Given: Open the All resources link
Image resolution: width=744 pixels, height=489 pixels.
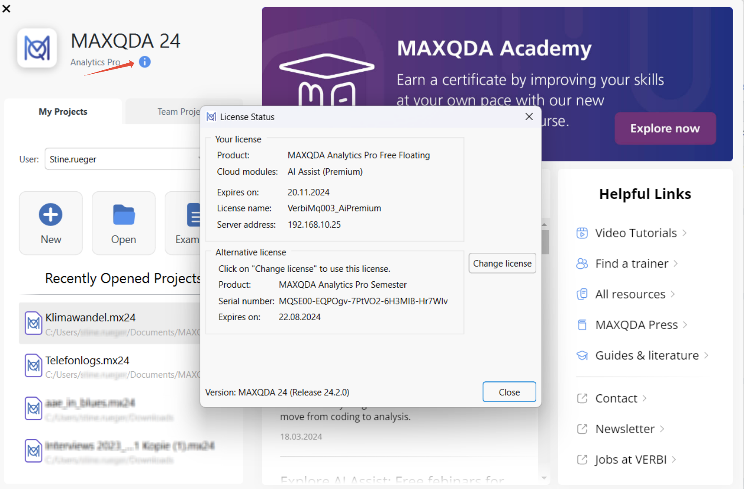Looking at the screenshot, I should coord(630,294).
